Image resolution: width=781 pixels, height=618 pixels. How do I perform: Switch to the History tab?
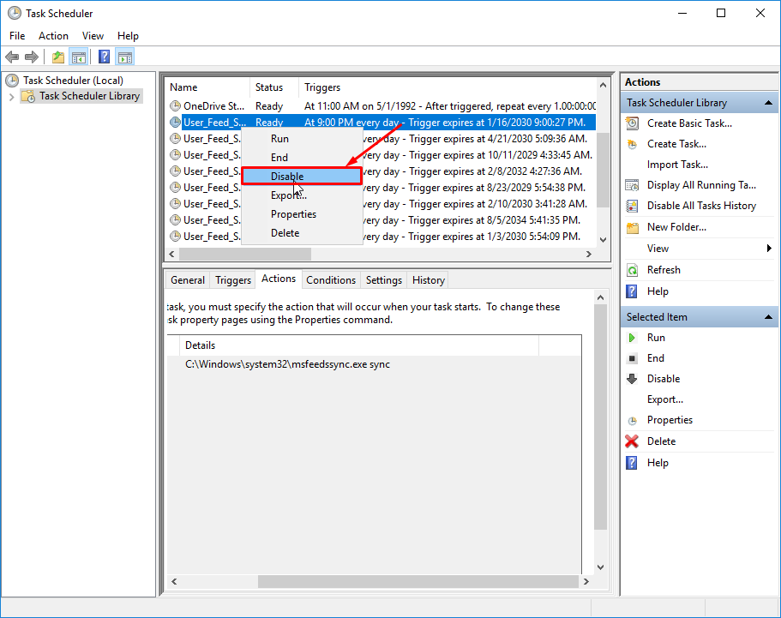pos(429,280)
